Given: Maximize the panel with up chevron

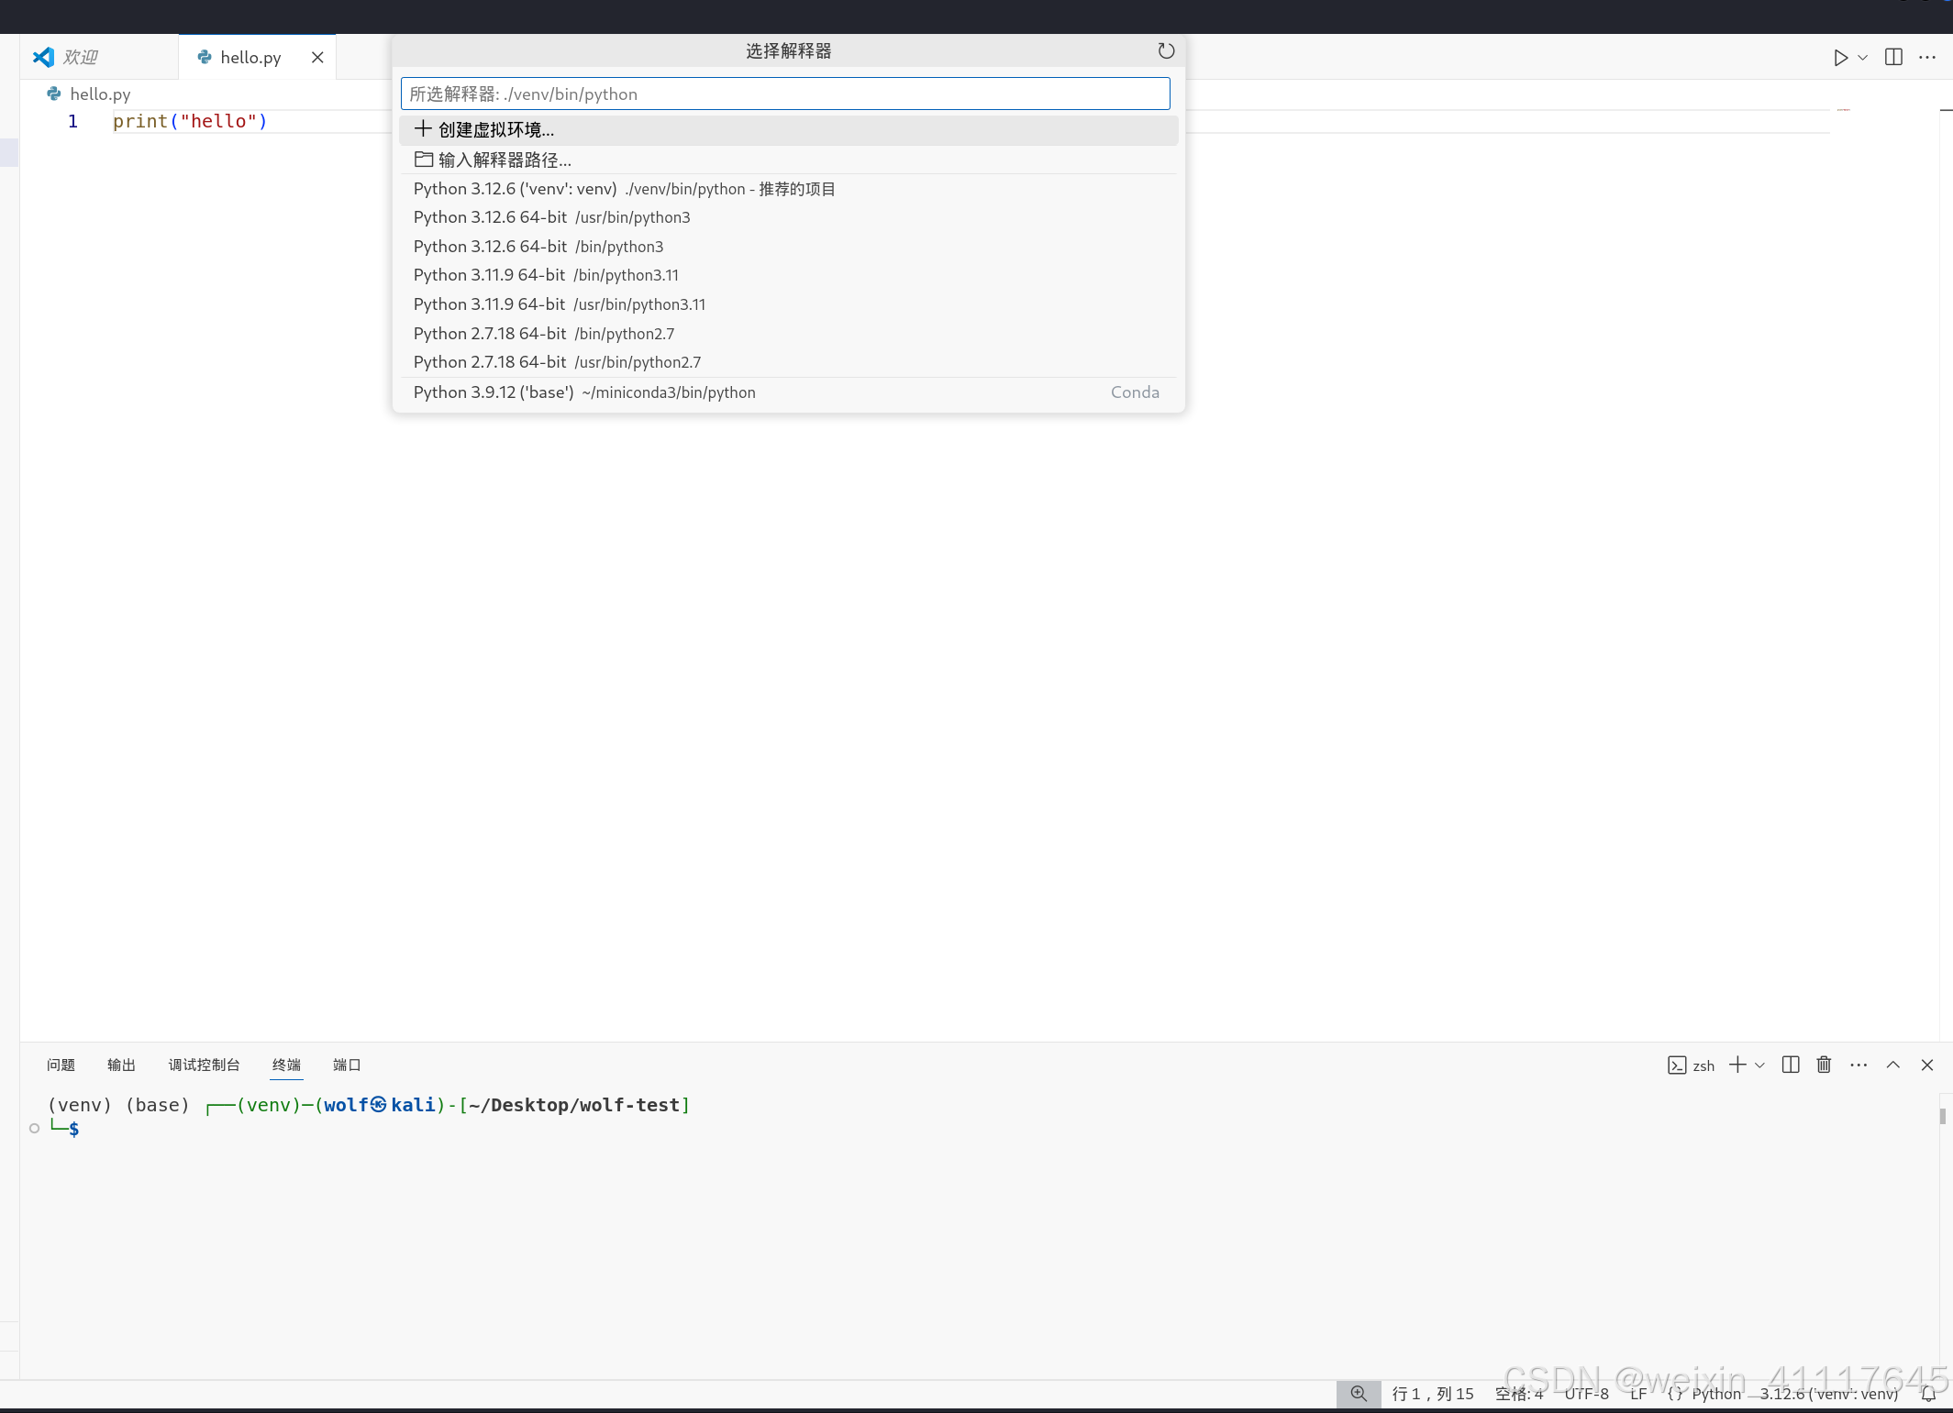Looking at the screenshot, I should [x=1892, y=1065].
